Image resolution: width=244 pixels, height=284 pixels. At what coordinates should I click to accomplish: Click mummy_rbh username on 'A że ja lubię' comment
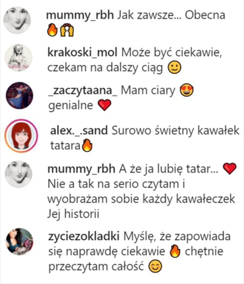tap(81, 169)
